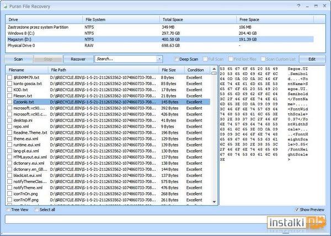Click the Recover button
Viewport: 331px width, 236px height.
tap(78, 59)
